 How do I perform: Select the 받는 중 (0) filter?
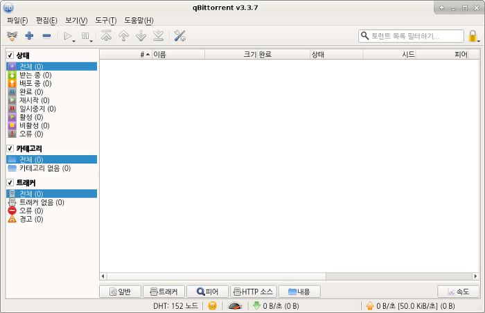(51, 75)
